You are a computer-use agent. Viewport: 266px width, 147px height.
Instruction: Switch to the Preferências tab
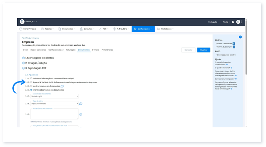point(107,50)
